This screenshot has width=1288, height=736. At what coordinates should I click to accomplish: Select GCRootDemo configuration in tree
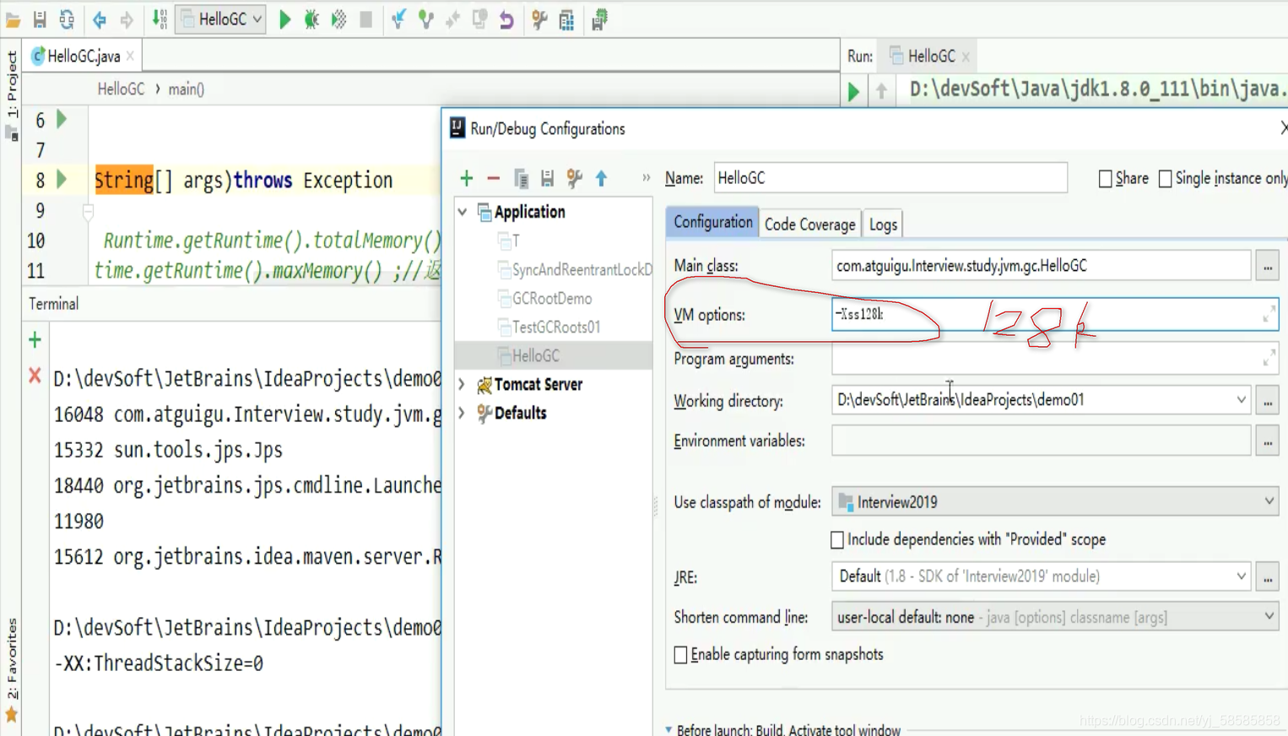[552, 299]
